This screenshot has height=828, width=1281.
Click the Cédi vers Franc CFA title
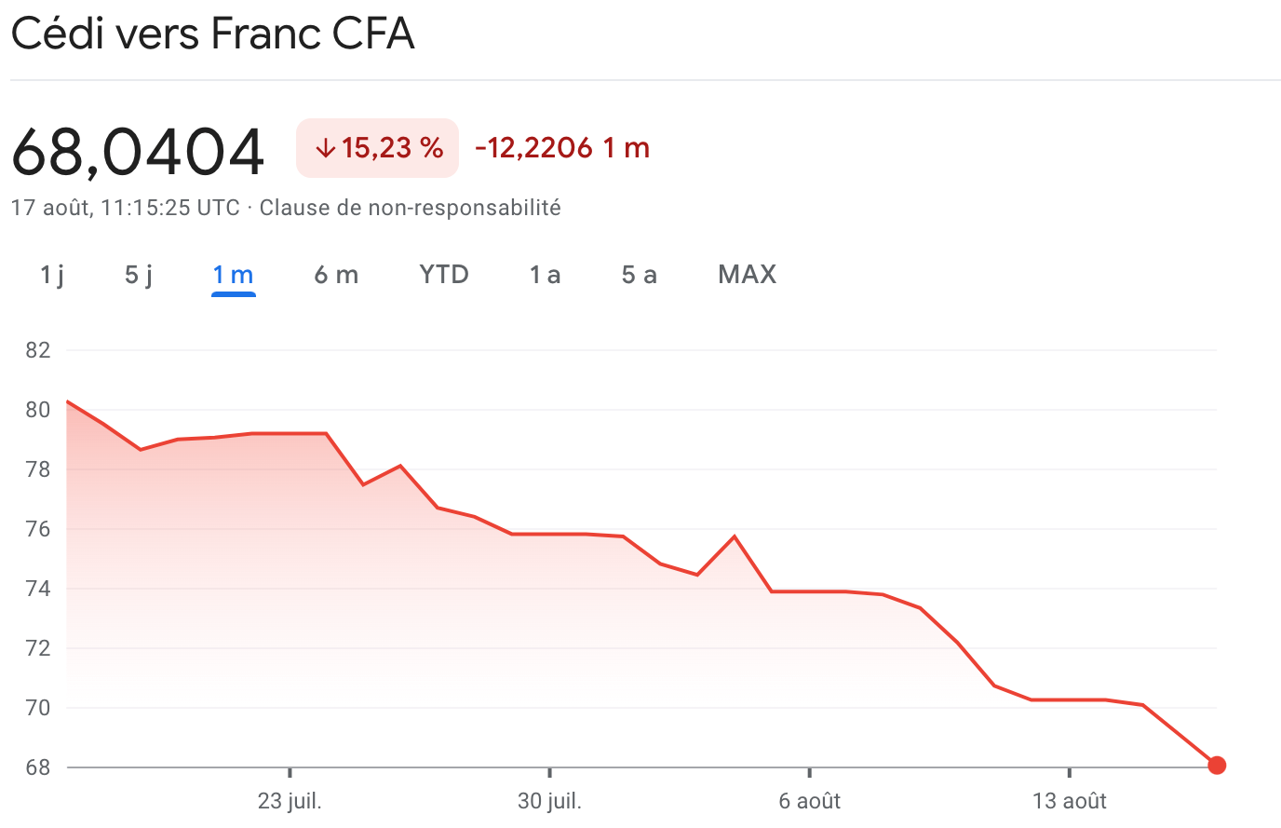click(x=212, y=34)
